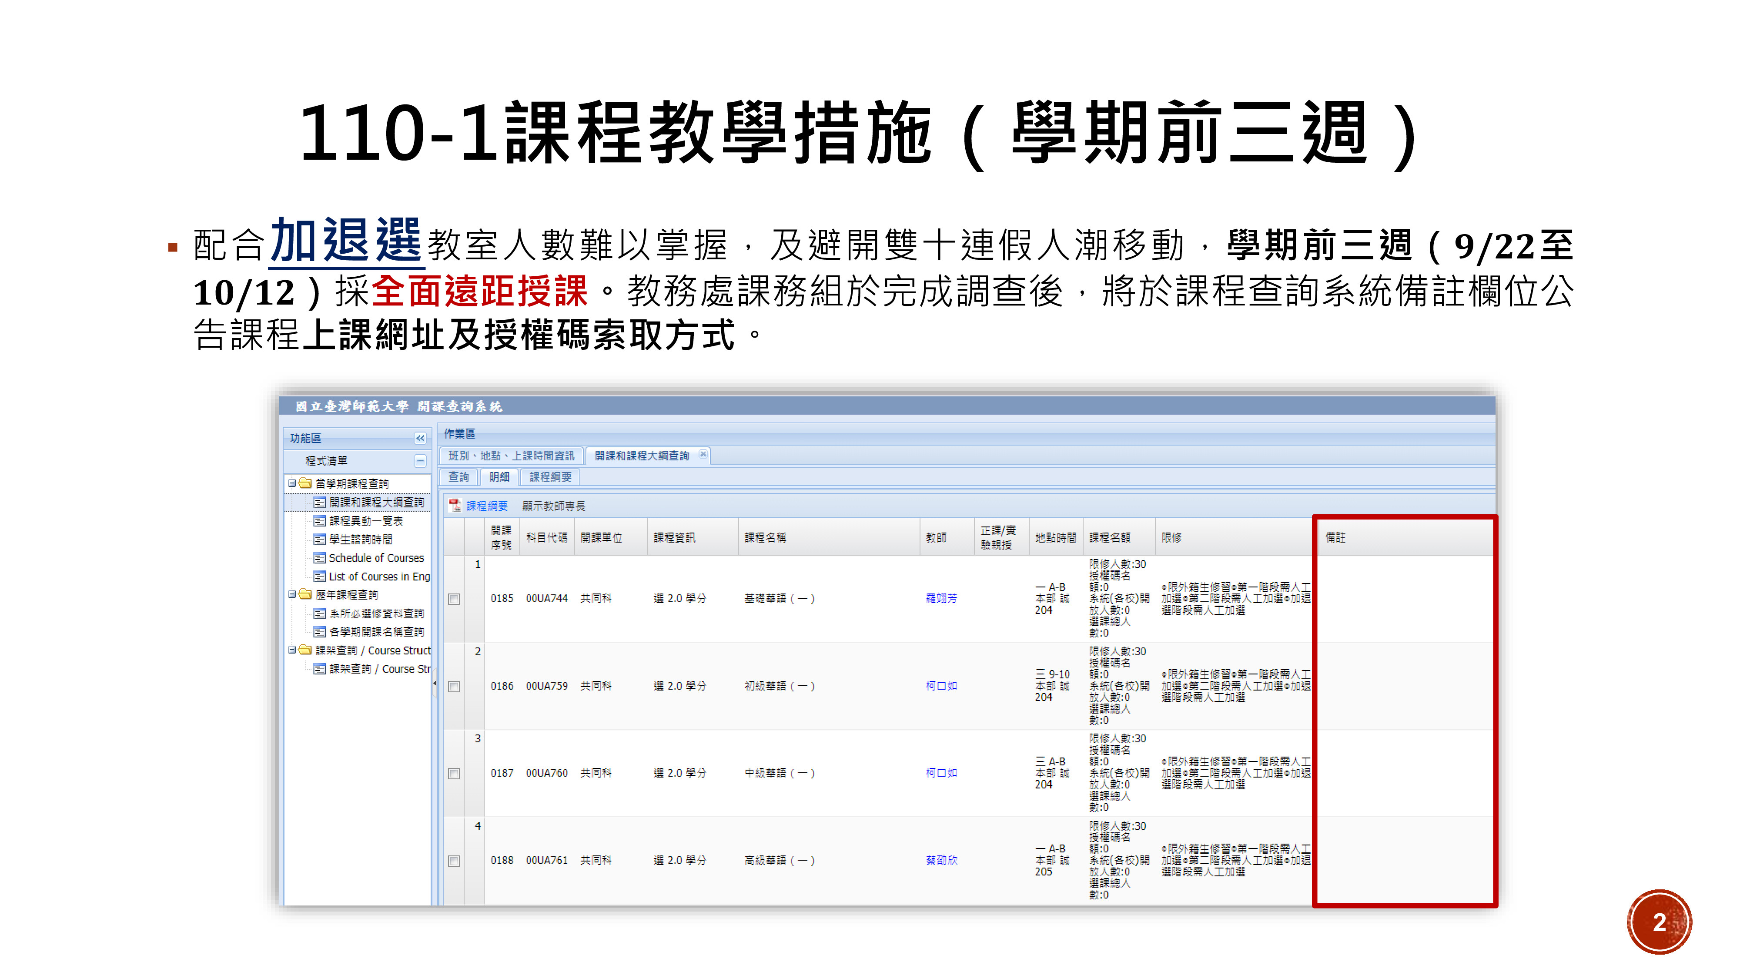The width and height of the screenshot is (1740, 979).
Task: Click the 學生諮詢時間 page icon
Action: 319,540
